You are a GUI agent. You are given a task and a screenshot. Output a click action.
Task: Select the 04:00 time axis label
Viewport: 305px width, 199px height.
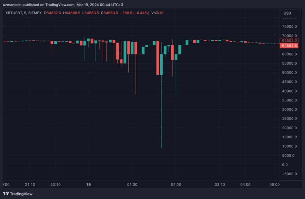[245, 184]
